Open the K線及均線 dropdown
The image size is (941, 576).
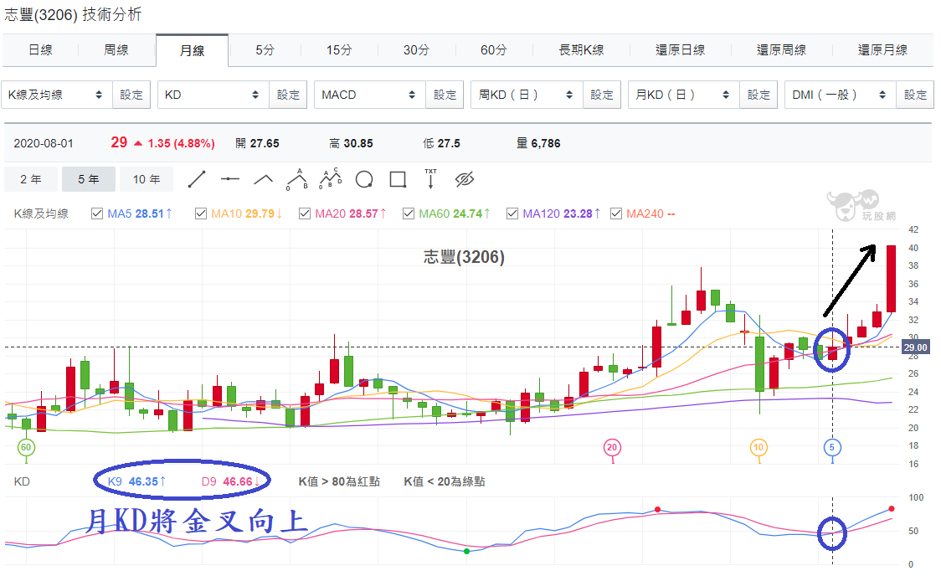click(x=56, y=95)
